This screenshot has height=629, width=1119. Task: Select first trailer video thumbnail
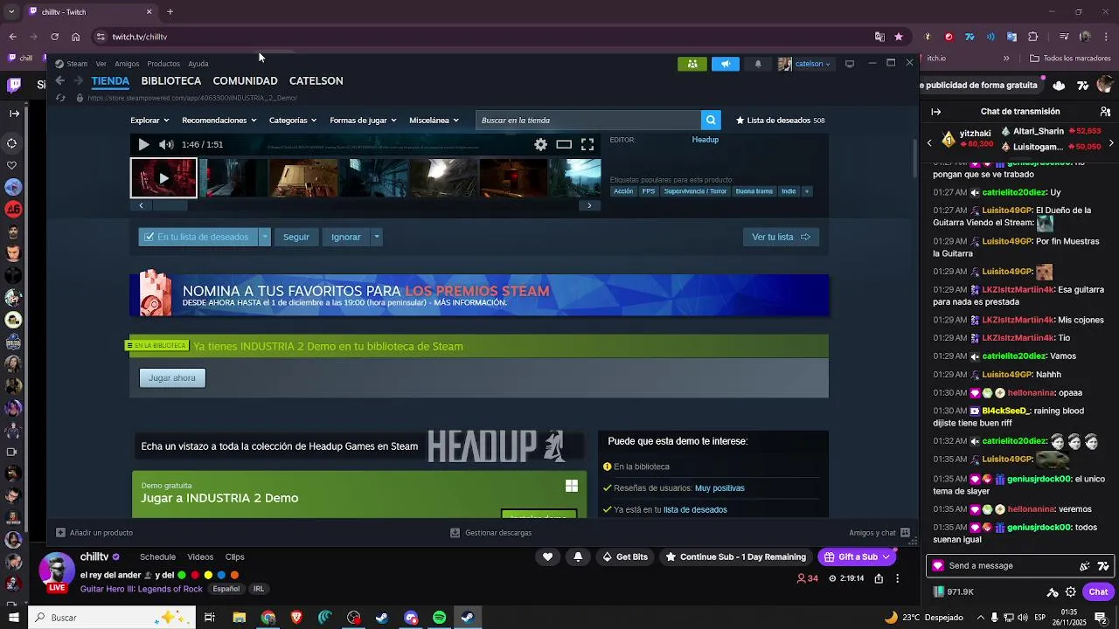(163, 178)
